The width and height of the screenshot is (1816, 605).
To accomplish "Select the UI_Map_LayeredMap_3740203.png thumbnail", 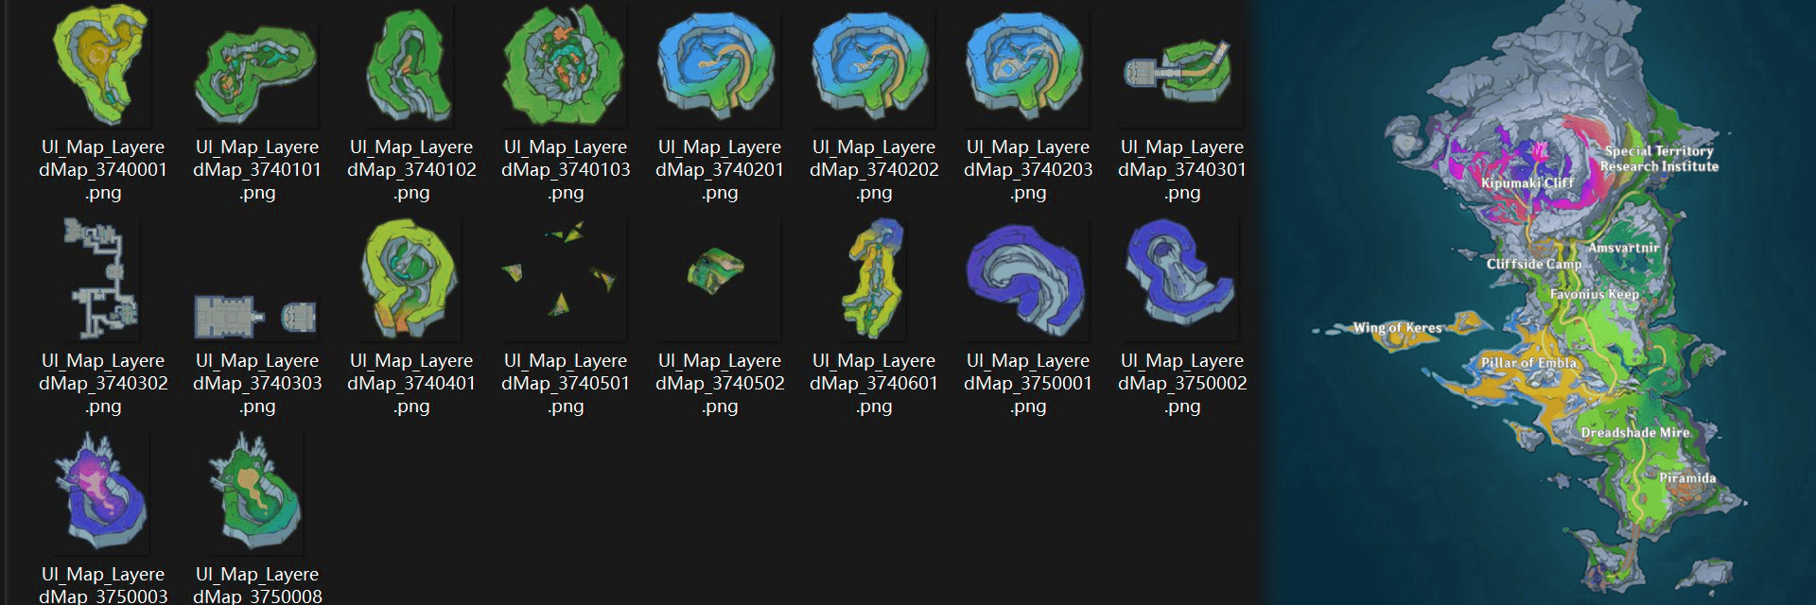I will click(x=1028, y=68).
